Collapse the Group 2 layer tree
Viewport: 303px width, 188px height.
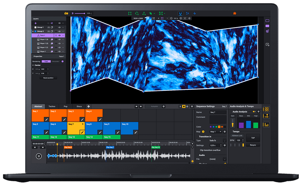pos(33,31)
